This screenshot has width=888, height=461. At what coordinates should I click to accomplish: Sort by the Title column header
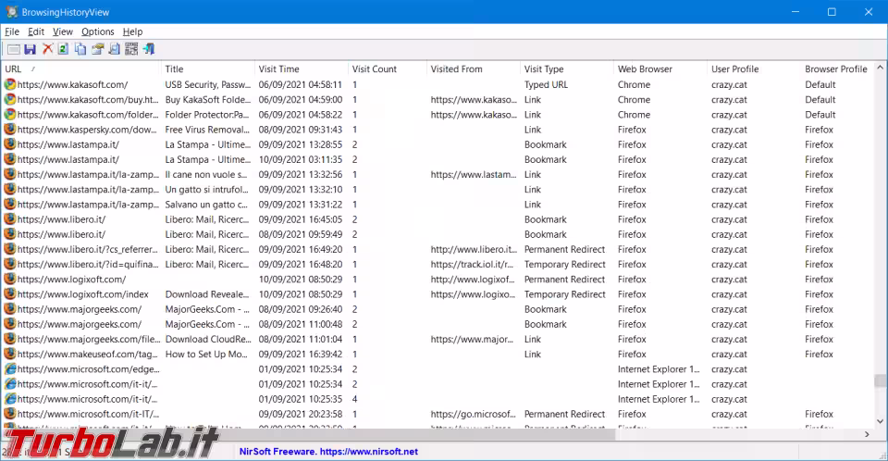(208, 69)
